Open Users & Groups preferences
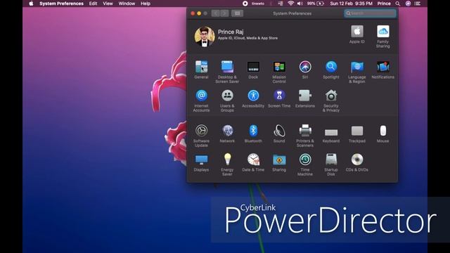450x253 pixels. (227, 100)
